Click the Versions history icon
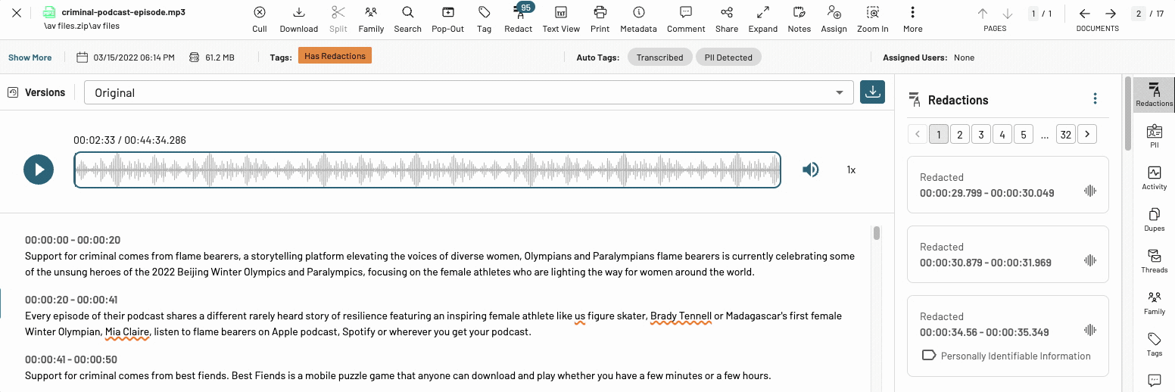Screen dimensions: 1175x392 coord(12,92)
